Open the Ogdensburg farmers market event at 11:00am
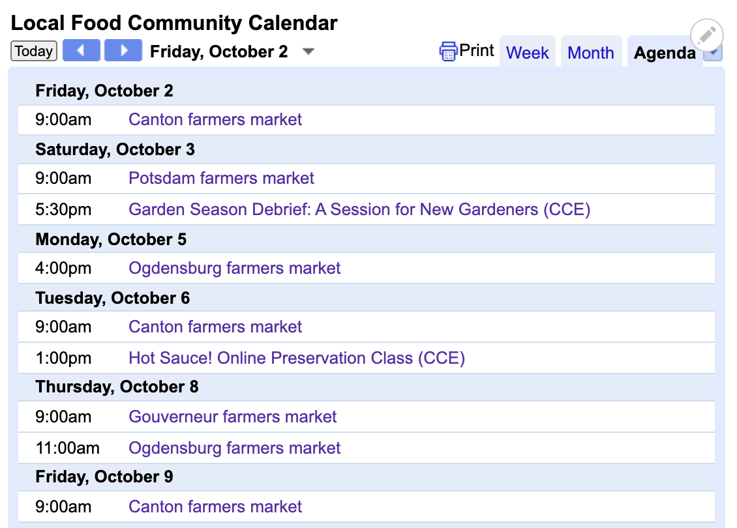Image resolution: width=737 pixels, height=528 pixels. point(234,448)
